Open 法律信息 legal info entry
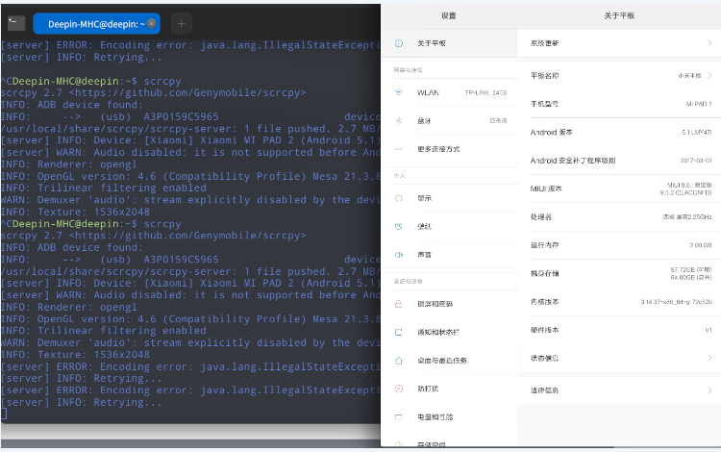 [619, 390]
